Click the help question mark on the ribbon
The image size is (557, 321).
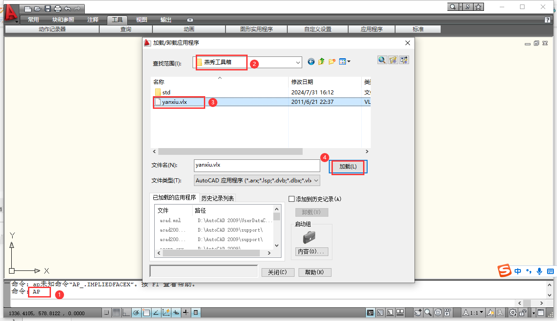point(547,20)
